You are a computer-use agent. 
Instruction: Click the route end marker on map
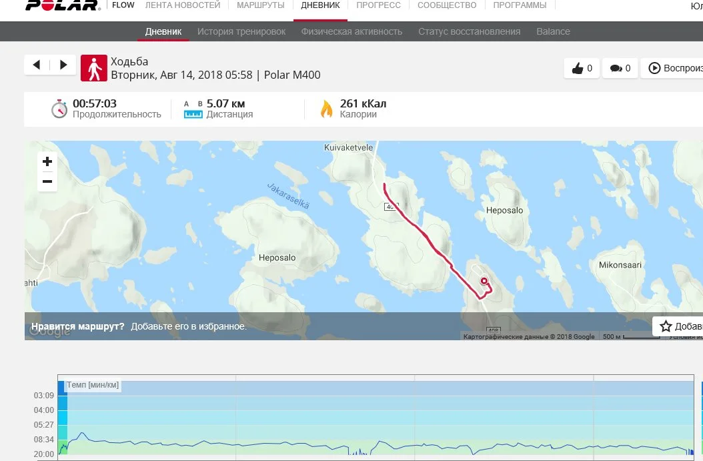pos(484,281)
